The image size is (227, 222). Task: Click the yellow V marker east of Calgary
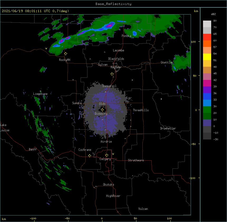point(113,154)
